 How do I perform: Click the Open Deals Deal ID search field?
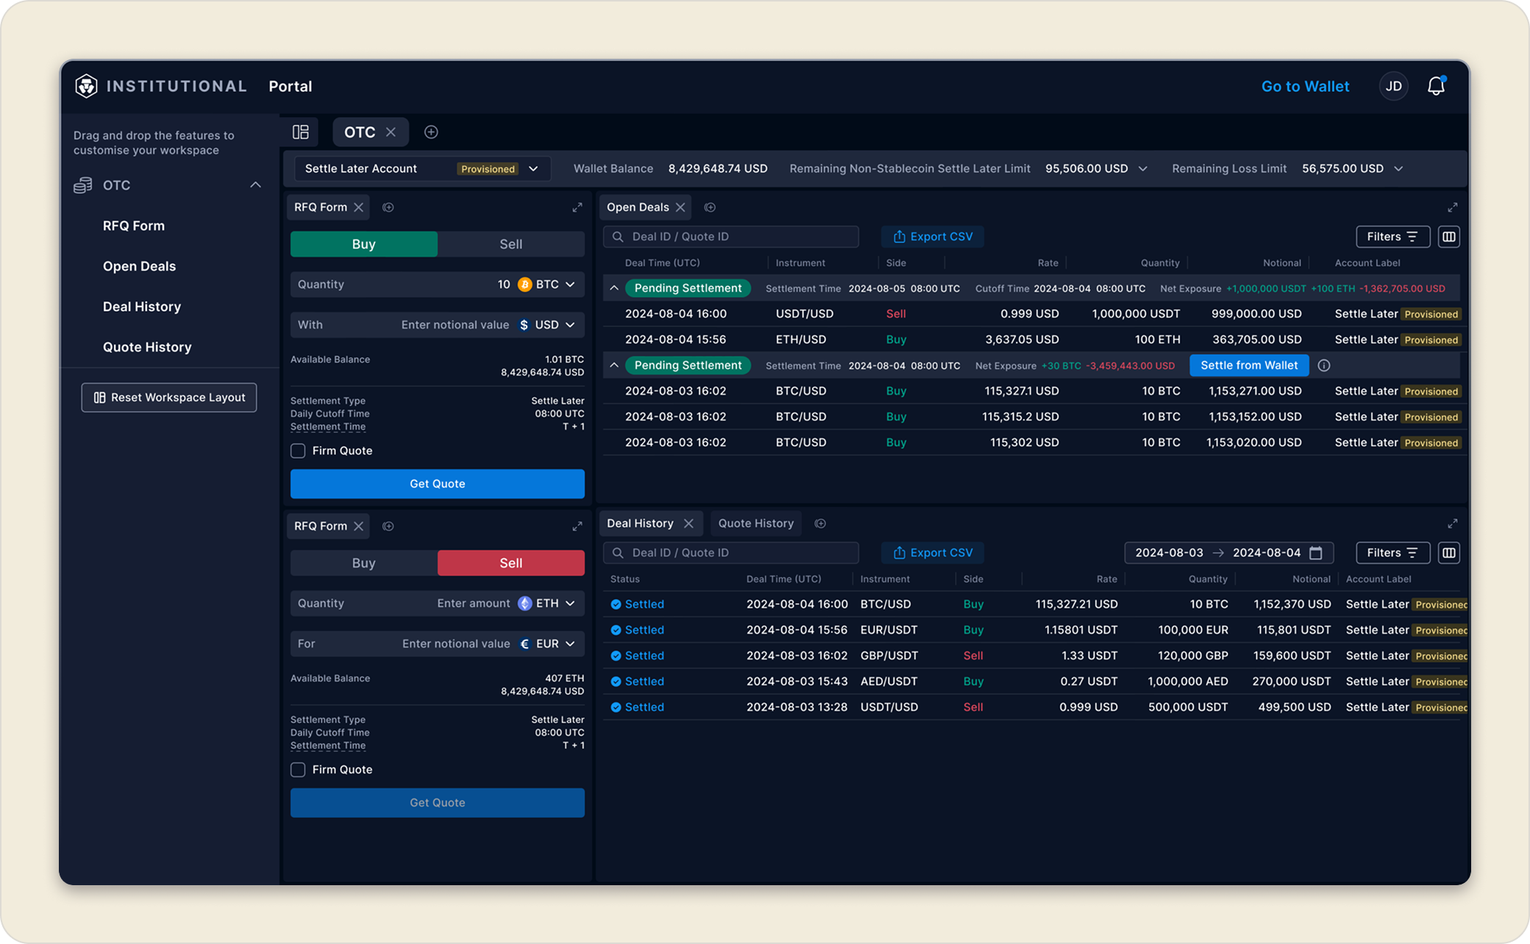731,237
